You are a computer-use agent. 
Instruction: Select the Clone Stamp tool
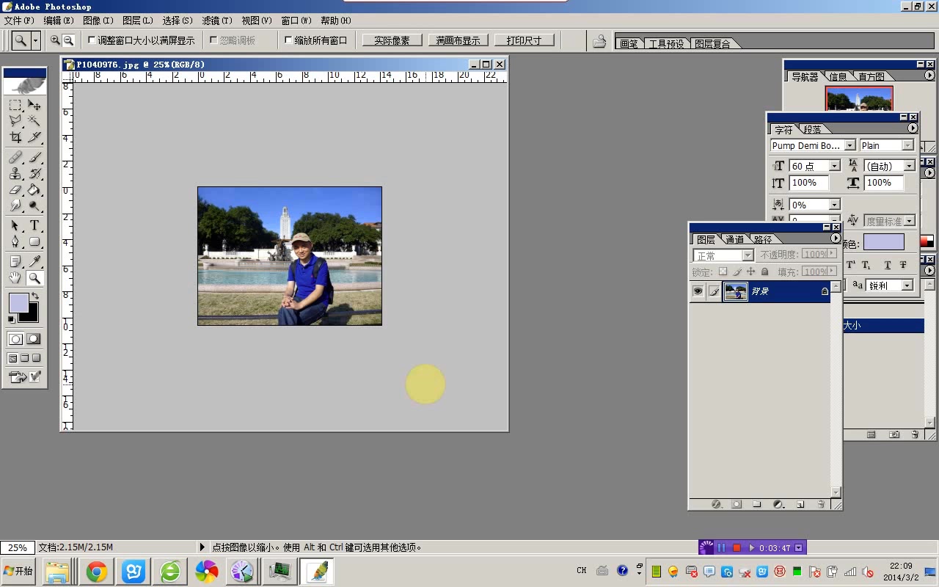pos(15,174)
